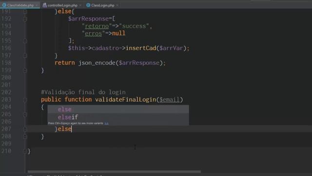Click json_encode in the return statement
The image size is (312, 176).
[x=97, y=63]
